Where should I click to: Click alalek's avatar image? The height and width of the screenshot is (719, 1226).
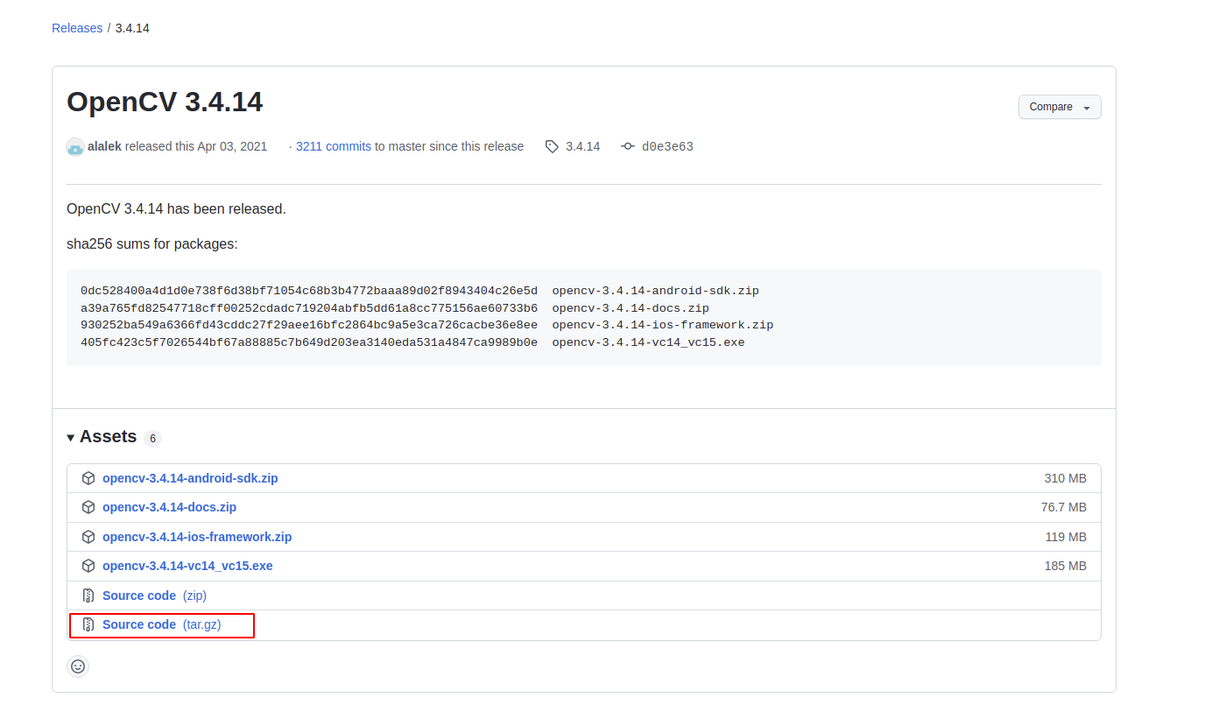(75, 147)
